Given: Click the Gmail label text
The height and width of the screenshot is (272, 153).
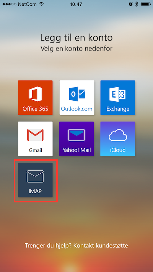Looking at the screenshot, I should click(x=36, y=150).
